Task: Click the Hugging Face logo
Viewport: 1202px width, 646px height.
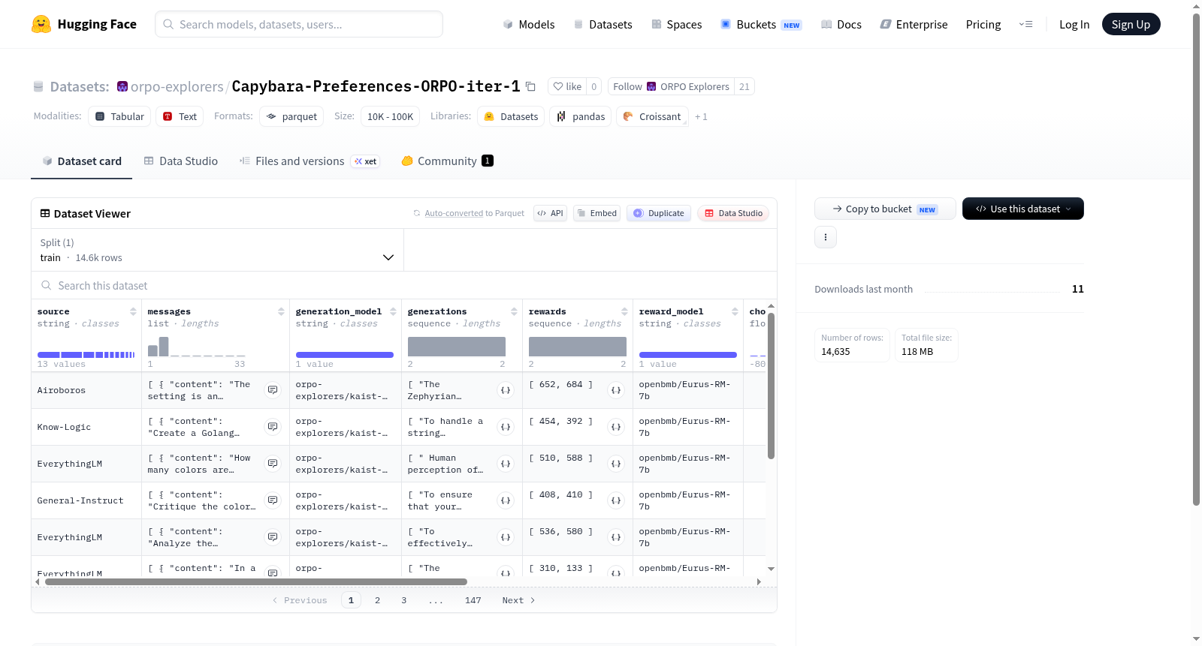Action: pos(41,24)
